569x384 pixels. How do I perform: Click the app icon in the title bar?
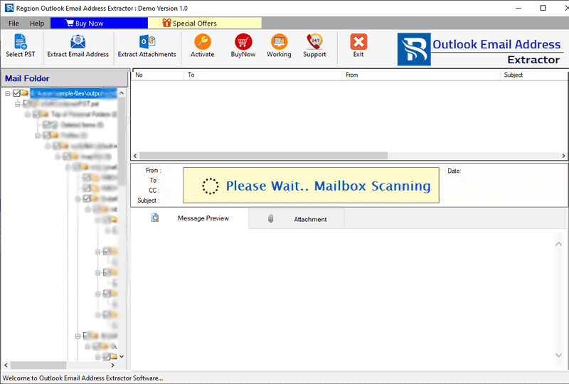click(x=9, y=8)
